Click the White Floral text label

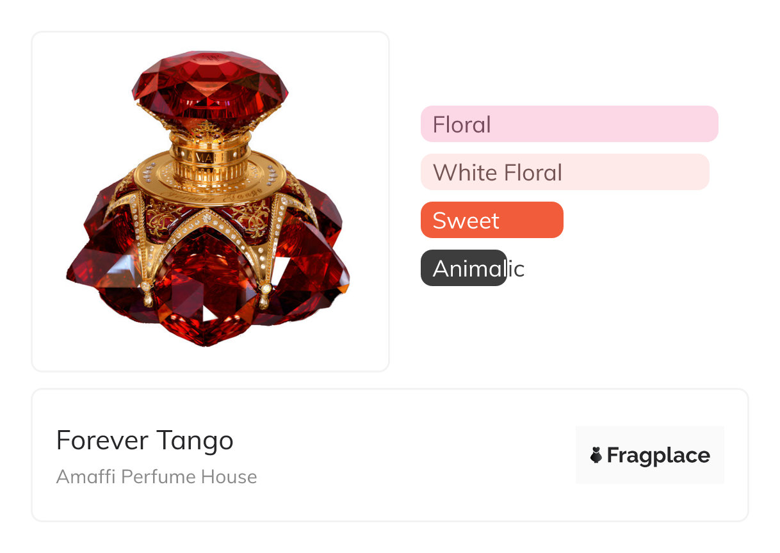click(x=497, y=172)
